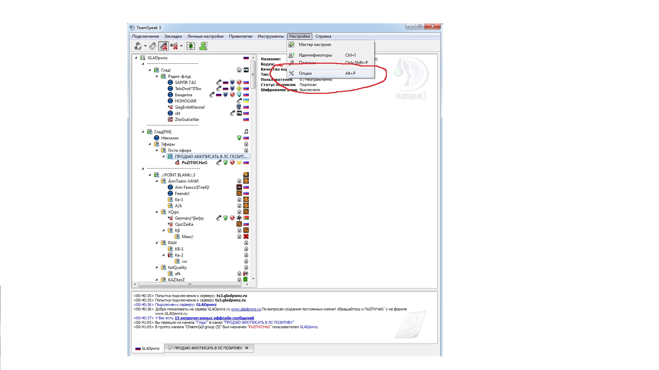Collapse the XQips channel
Viewport: 659px width, 370px height.
click(157, 212)
